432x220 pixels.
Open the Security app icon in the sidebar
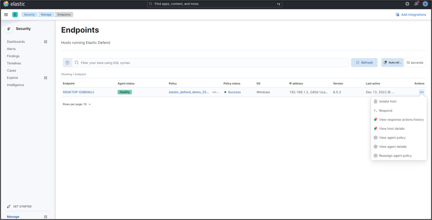point(8,28)
